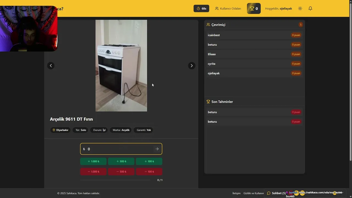Select online user ojeliayak in list

point(254,73)
